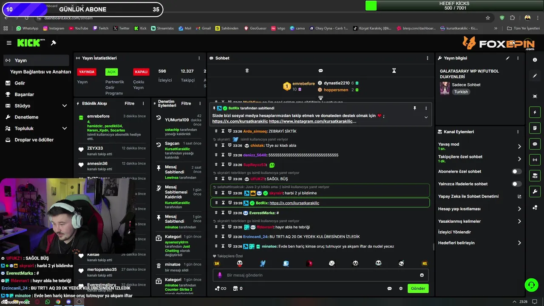
Task: Toggle Abonelere özel sohbet switch
Action: point(516,172)
